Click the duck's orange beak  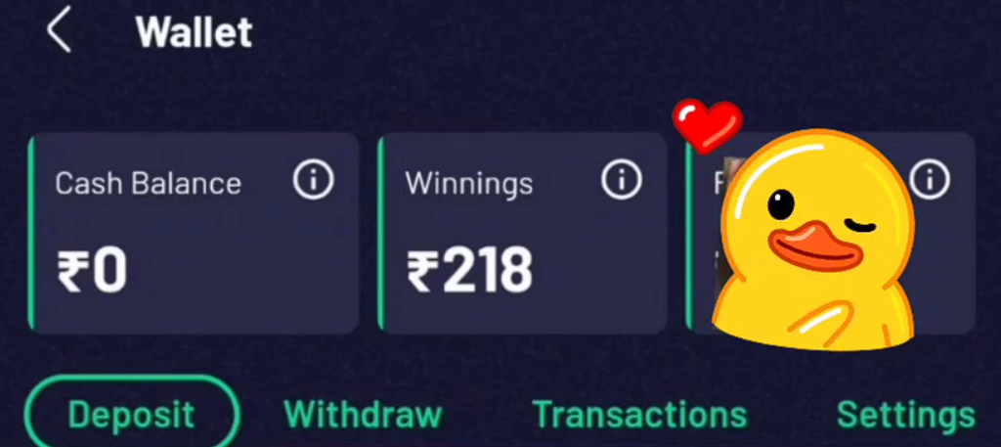[x=815, y=247]
